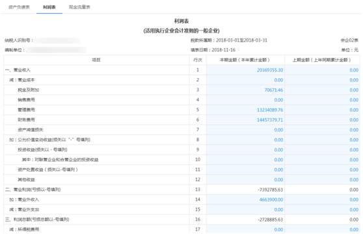Click 所得税费用 prior period amount field
Viewport: 363px width, 234px height.
click(322, 229)
